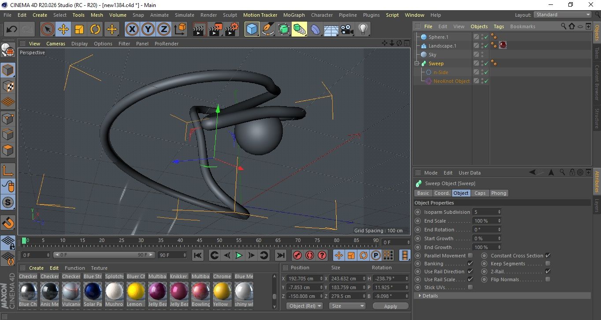
Task: Toggle Sphere.1 render visibility checkmark
Action: (x=486, y=37)
